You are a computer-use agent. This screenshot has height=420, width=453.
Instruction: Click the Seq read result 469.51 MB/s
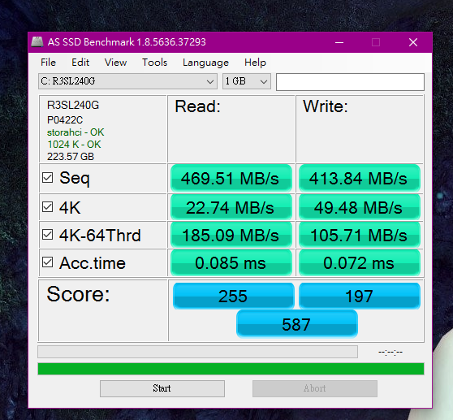pyautogui.click(x=231, y=178)
